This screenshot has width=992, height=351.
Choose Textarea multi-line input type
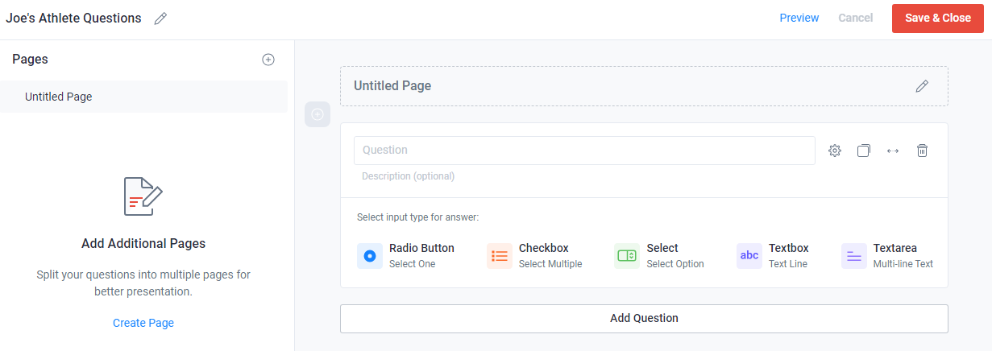[x=887, y=256]
